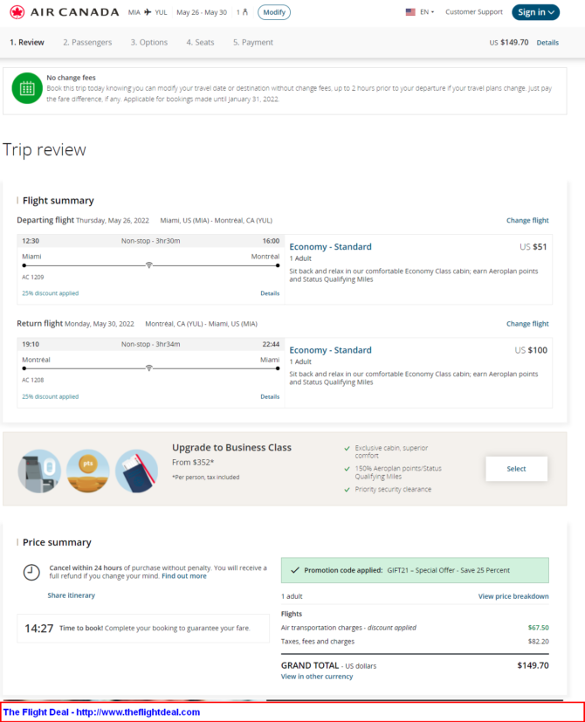The image size is (585, 722).
Task: Click the green calendar no-change-fees icon
Action: tap(27, 88)
